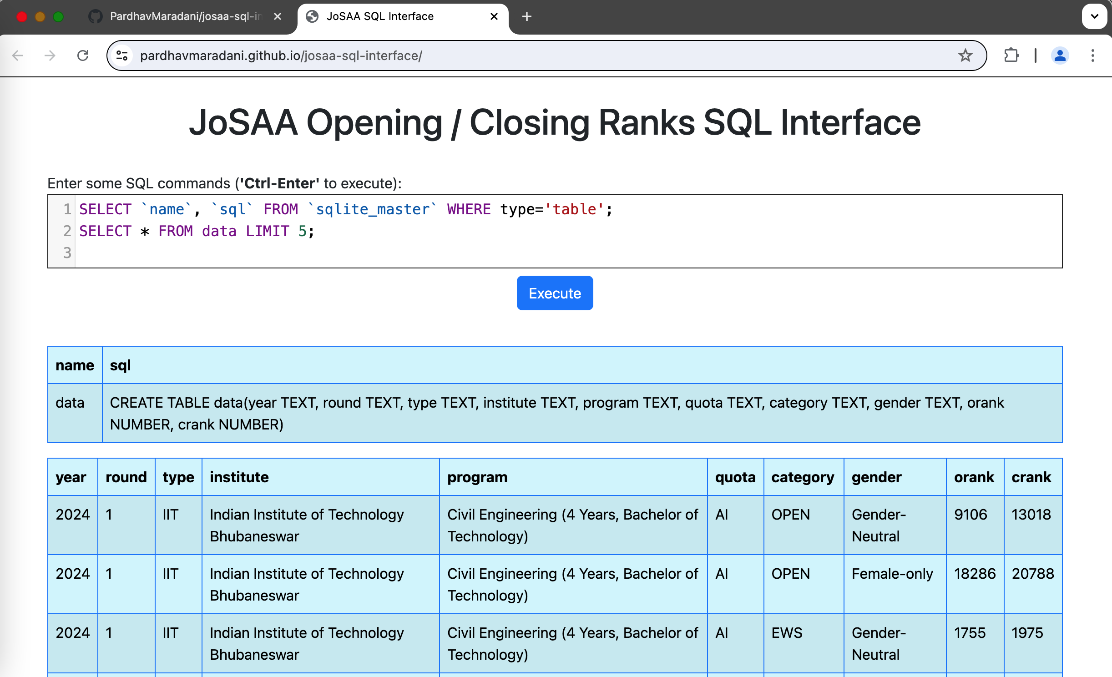Open the Chrome profile avatar

tap(1060, 56)
